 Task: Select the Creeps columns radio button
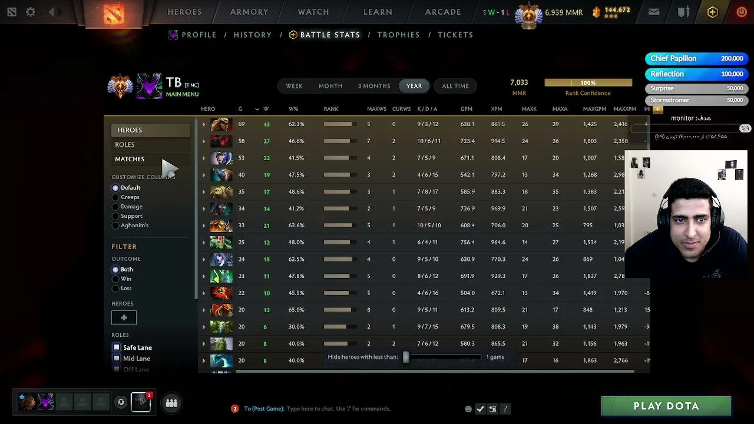click(x=115, y=197)
